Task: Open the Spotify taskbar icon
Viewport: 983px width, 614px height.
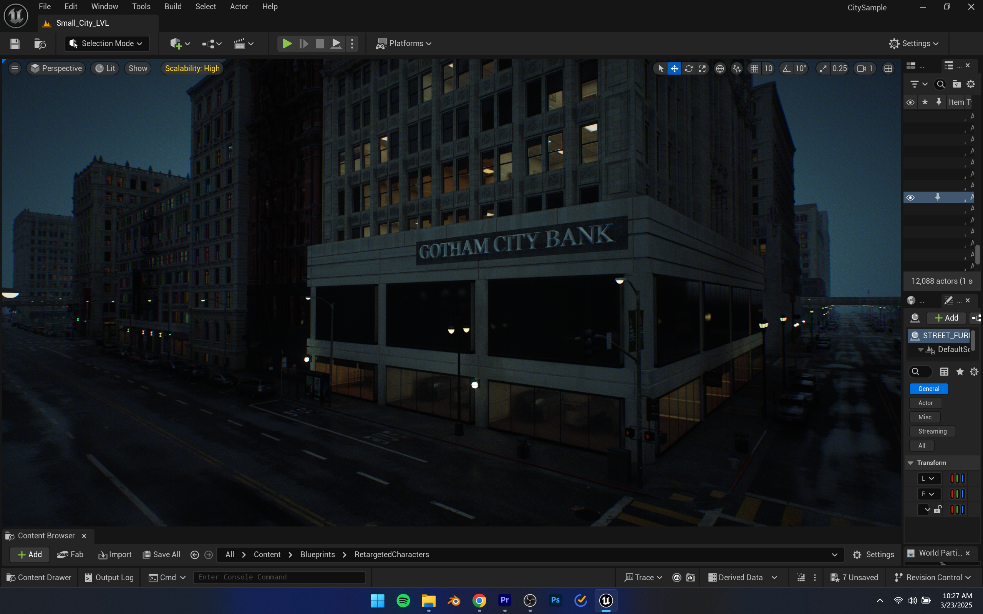Action: tap(403, 600)
